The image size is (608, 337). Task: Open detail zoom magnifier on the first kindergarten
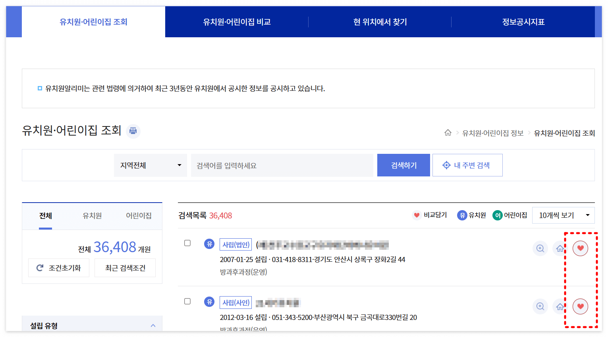(540, 248)
